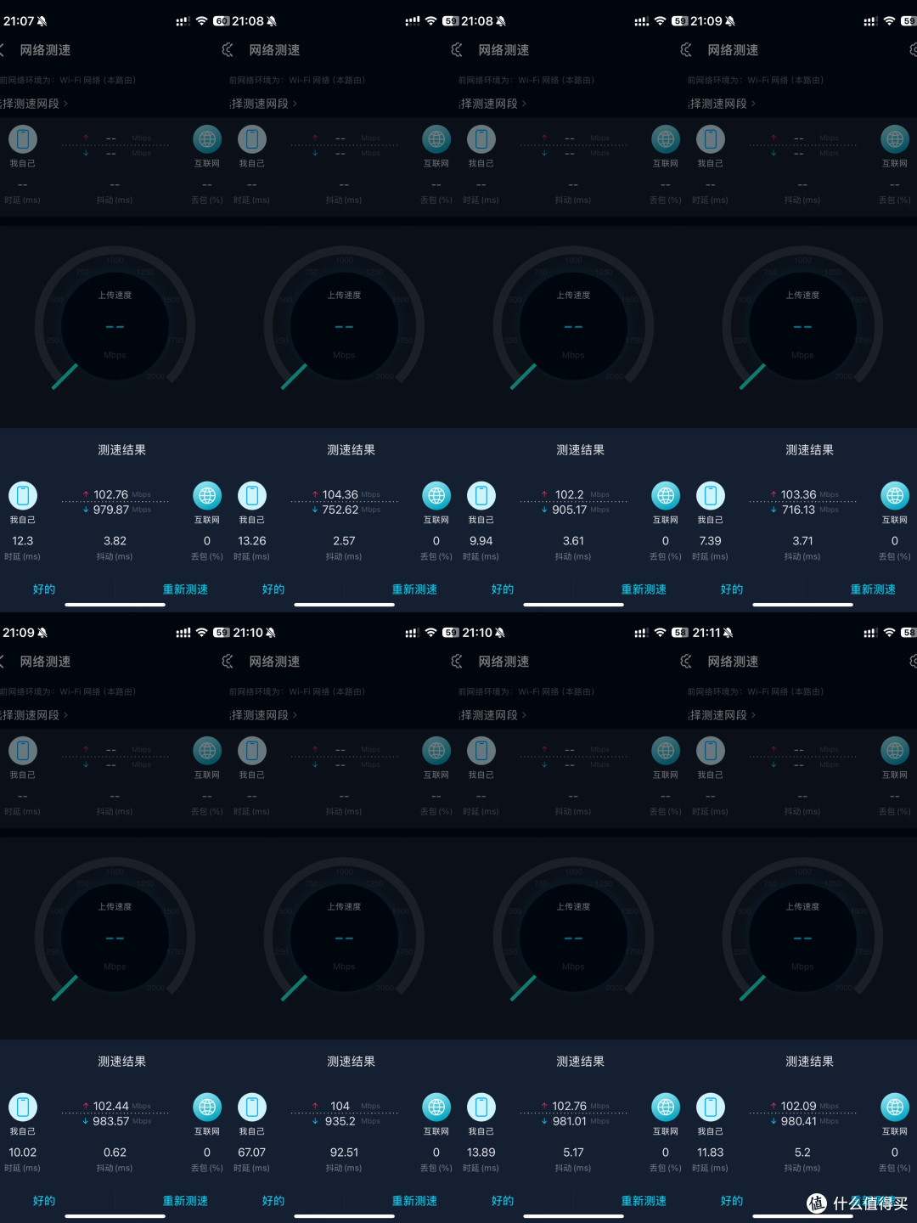Tap the 互联网 globe icon beside 905.17 result
The height and width of the screenshot is (1223, 917).
[x=666, y=495]
